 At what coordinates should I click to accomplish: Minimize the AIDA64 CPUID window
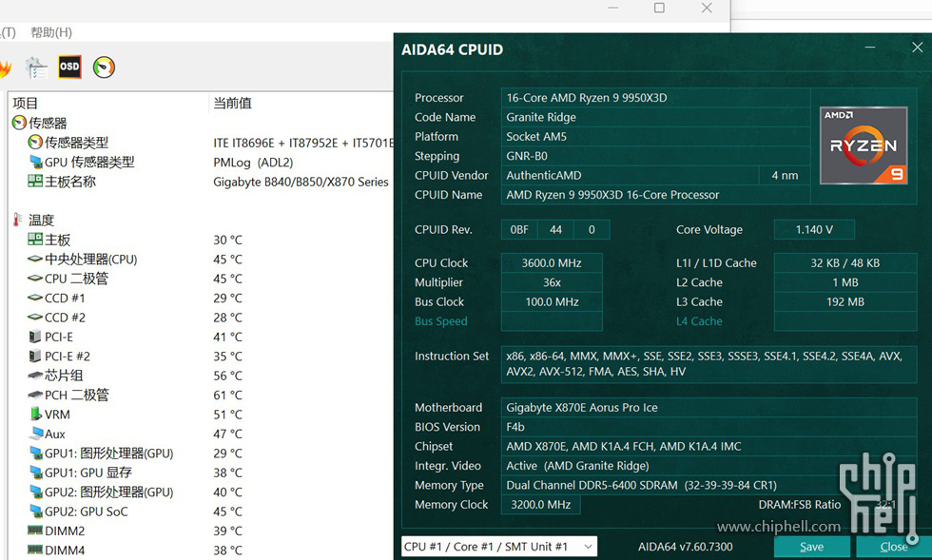[x=870, y=48]
